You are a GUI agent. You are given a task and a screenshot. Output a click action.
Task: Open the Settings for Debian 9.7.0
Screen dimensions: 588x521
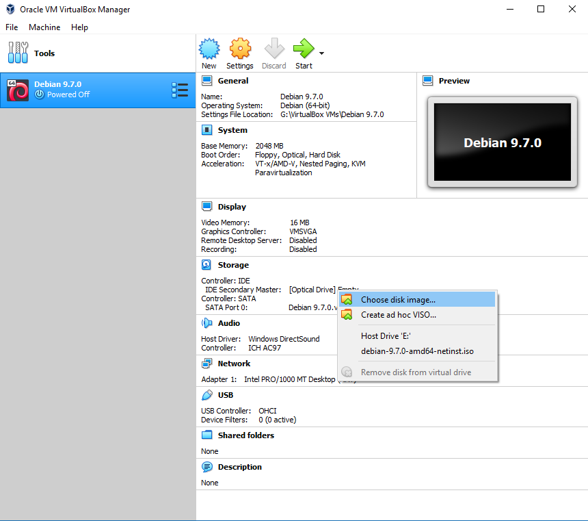(240, 53)
